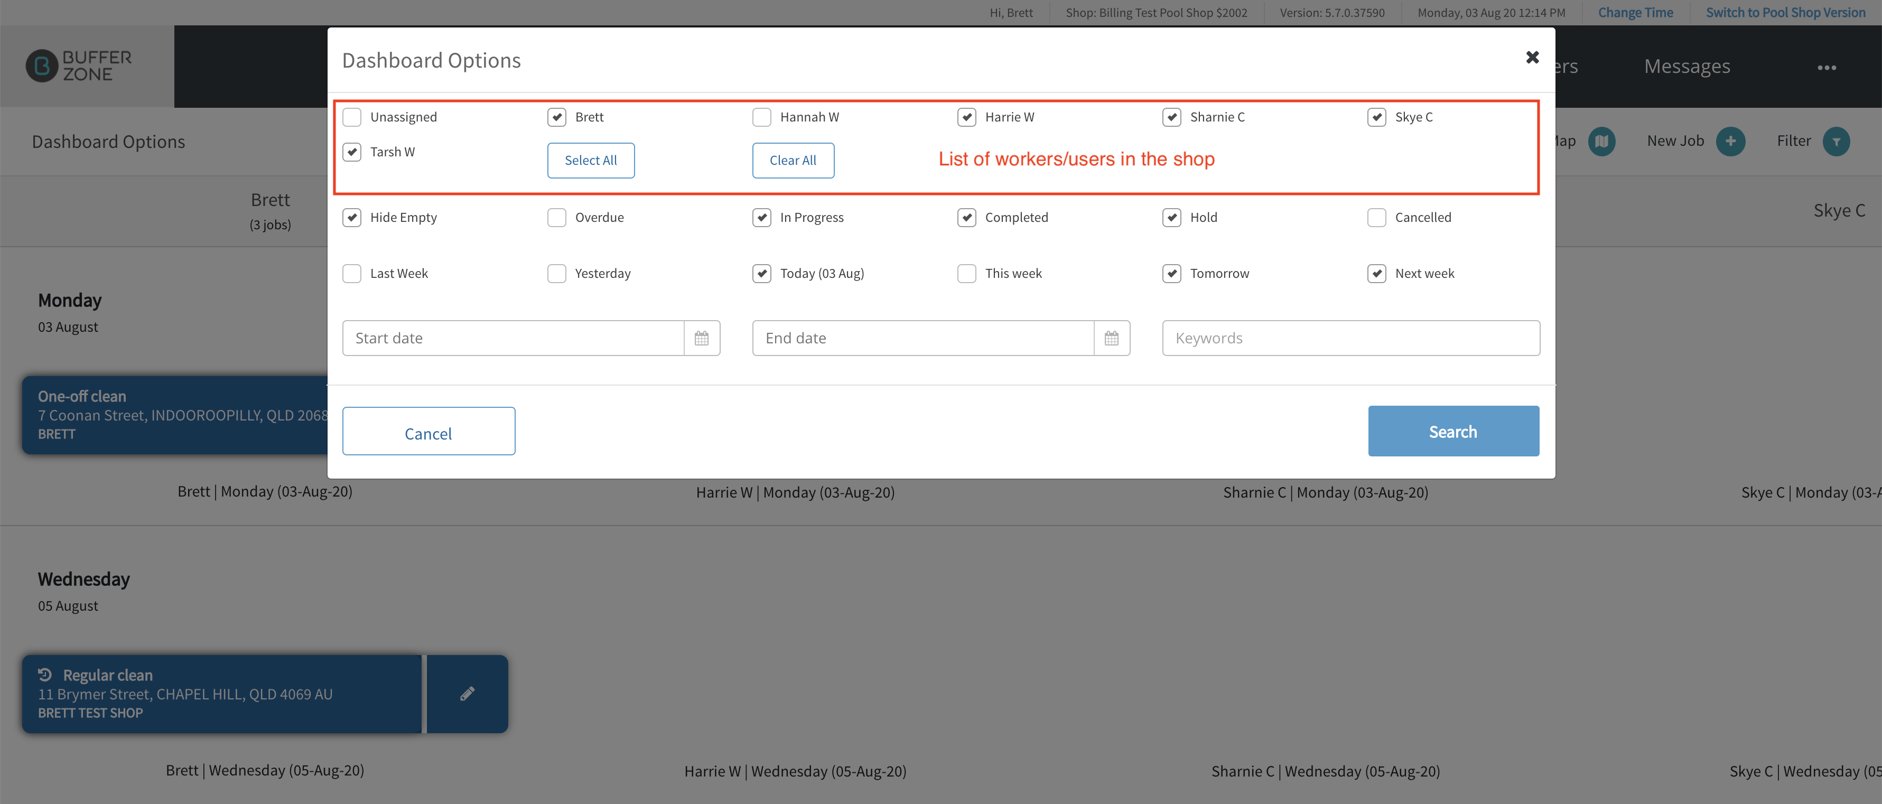Click the 'Hi, Brett' greeting text
Image resolution: width=1882 pixels, height=804 pixels.
pos(1011,13)
